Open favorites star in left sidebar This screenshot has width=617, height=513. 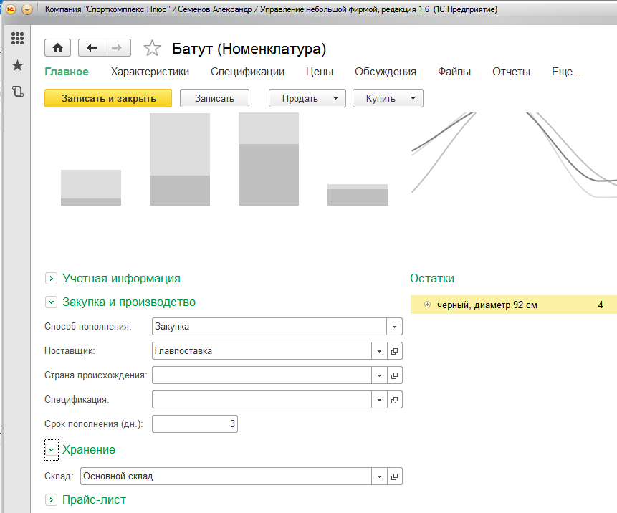(18, 66)
